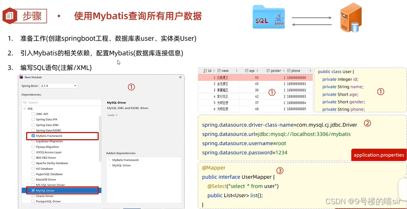The height and width of the screenshot is (209, 407).
Task: Select table row with phone 18800000001
Action: click(x=255, y=84)
